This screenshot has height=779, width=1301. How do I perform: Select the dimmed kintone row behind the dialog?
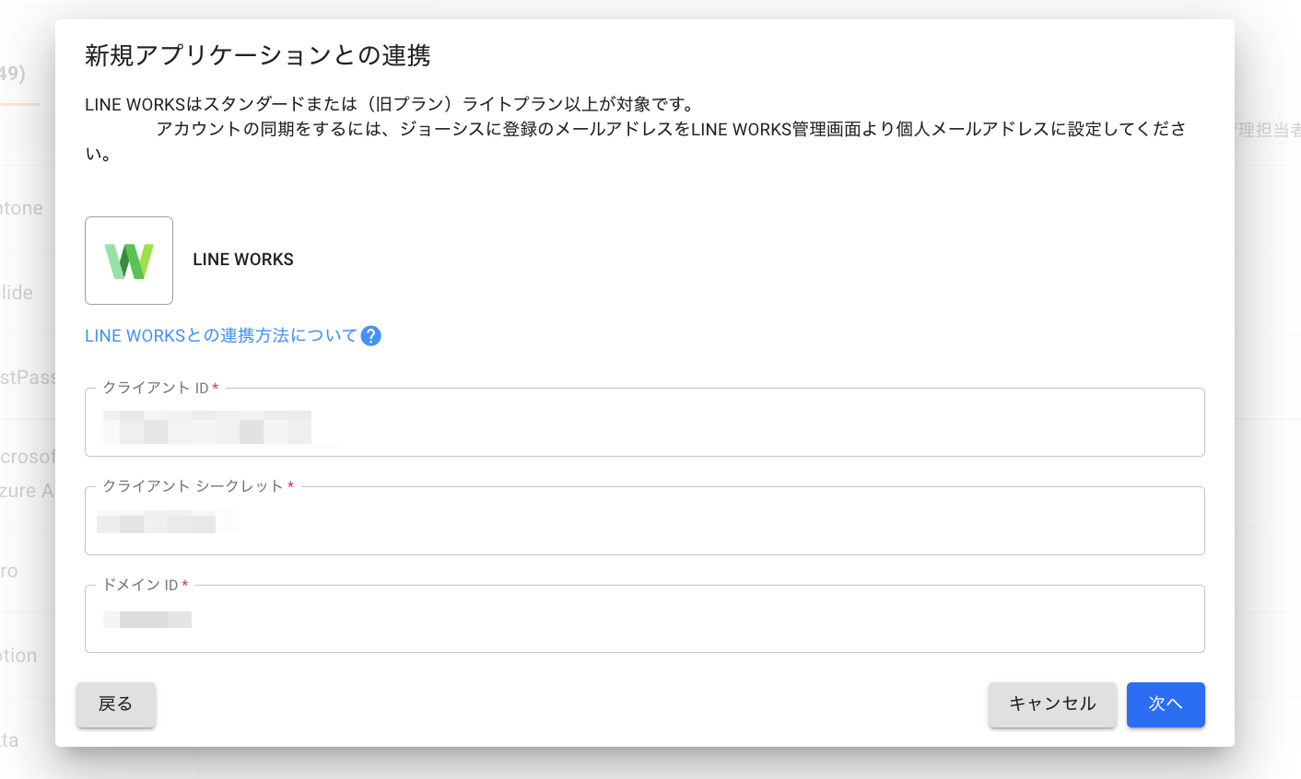tap(22, 208)
